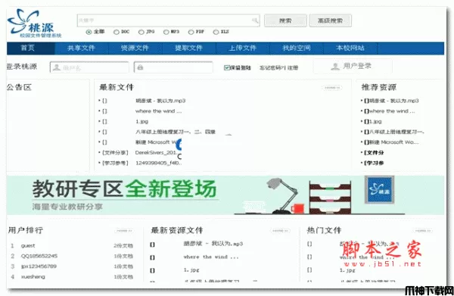Select the XLS file type radio button
The width and height of the screenshot is (454, 296).
pyautogui.click(x=216, y=32)
